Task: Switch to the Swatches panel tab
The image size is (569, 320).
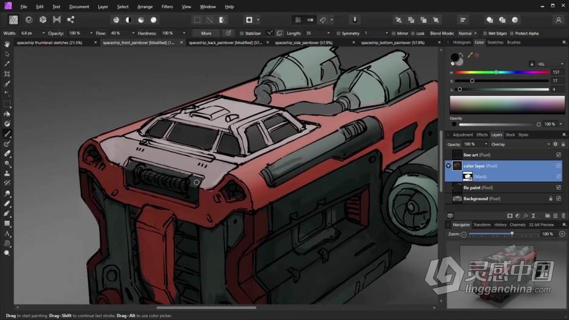Action: pos(495,42)
